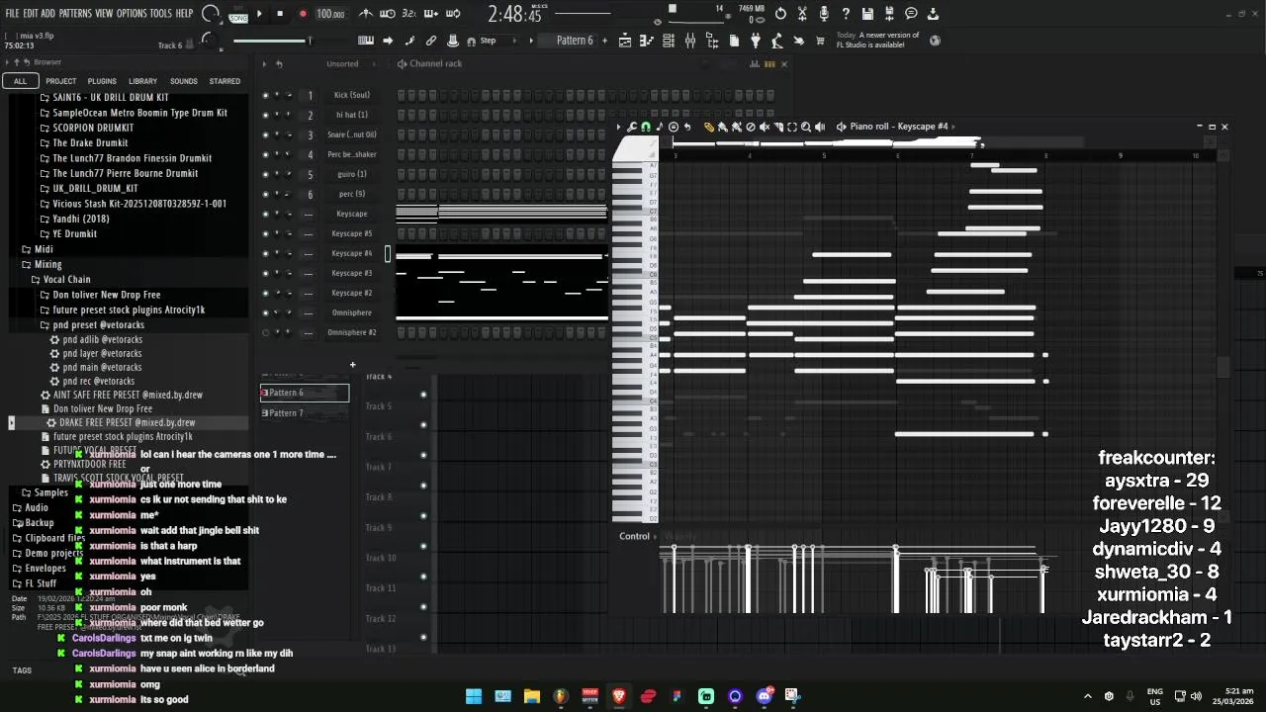Mute the Kick (Soul) channel LED
Viewport: 1266px width, 712px height.
point(265,96)
